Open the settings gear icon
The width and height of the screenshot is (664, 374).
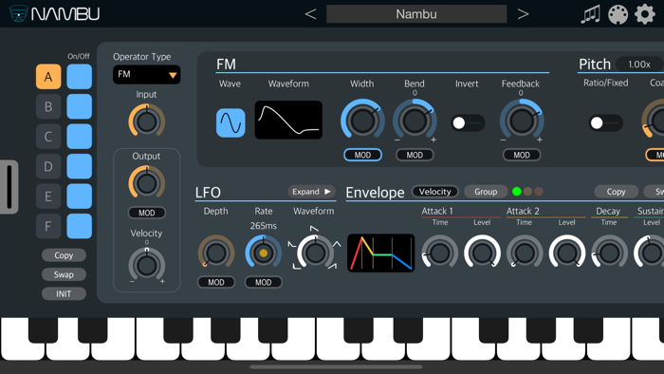click(644, 14)
